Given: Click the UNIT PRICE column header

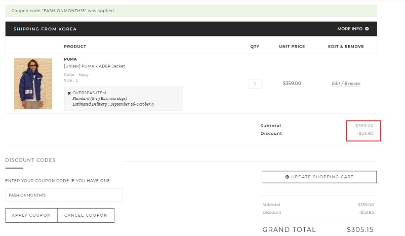Looking at the screenshot, I should [x=292, y=47].
